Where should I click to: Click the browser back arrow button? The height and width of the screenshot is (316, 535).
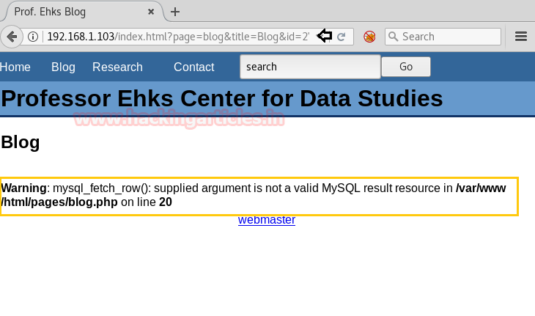coord(11,37)
